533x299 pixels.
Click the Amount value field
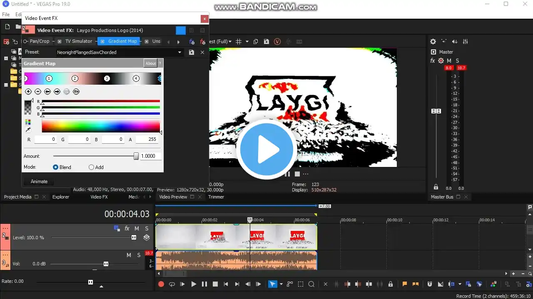(151, 156)
